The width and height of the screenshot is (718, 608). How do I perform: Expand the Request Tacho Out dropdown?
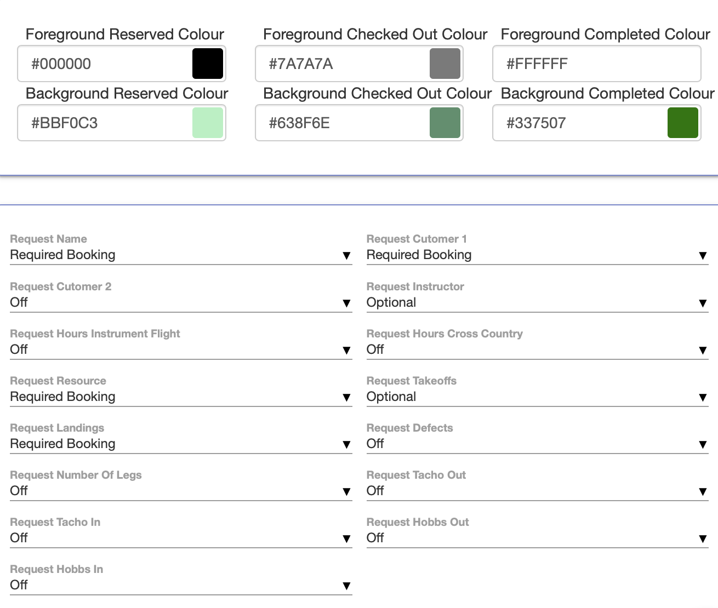coord(537,491)
